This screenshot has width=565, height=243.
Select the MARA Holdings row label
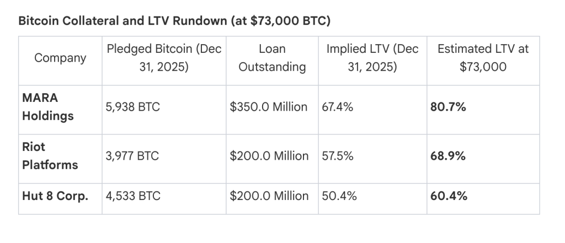pyautogui.click(x=48, y=107)
